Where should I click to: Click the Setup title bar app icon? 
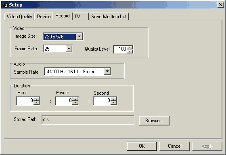[x=5, y=5]
